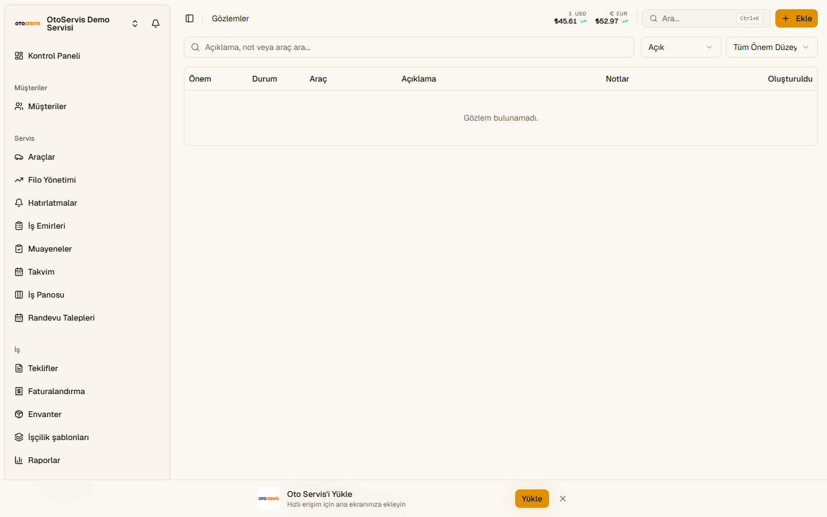
Task: Open Kontrol Paneli dashboard icon
Action: pos(19,56)
